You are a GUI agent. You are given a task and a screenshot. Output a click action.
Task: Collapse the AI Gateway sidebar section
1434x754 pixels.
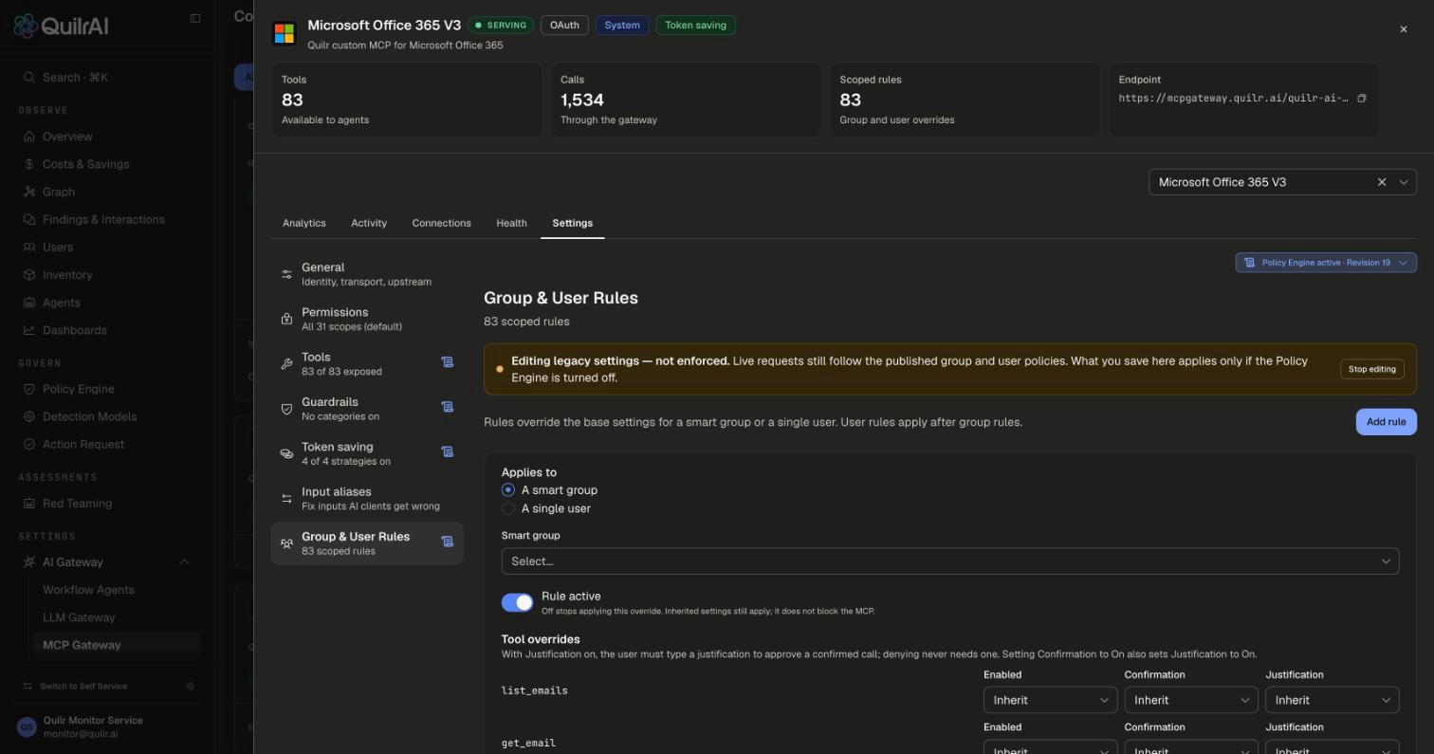click(184, 562)
